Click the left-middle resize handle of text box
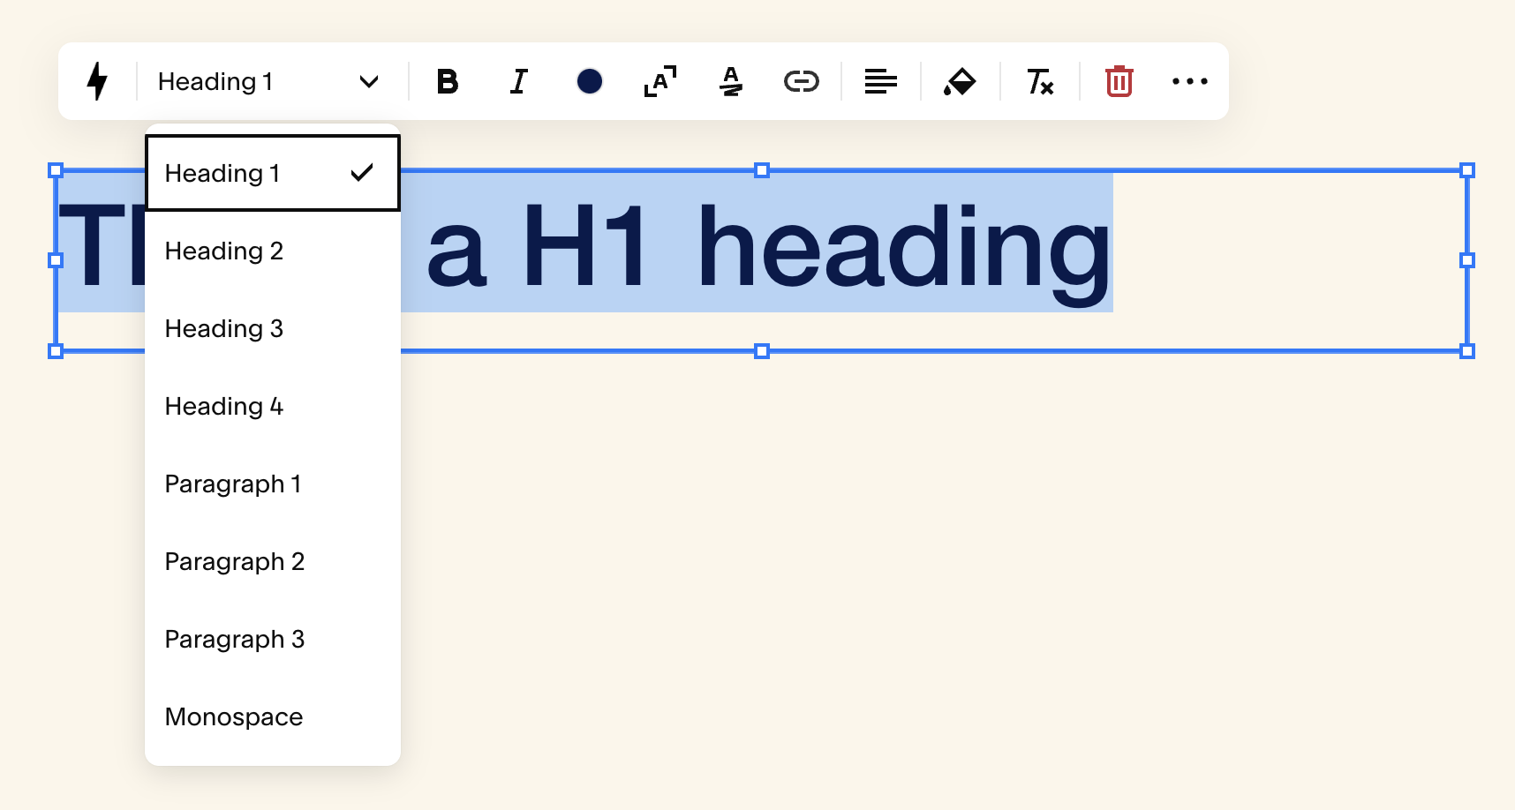 coord(56,260)
